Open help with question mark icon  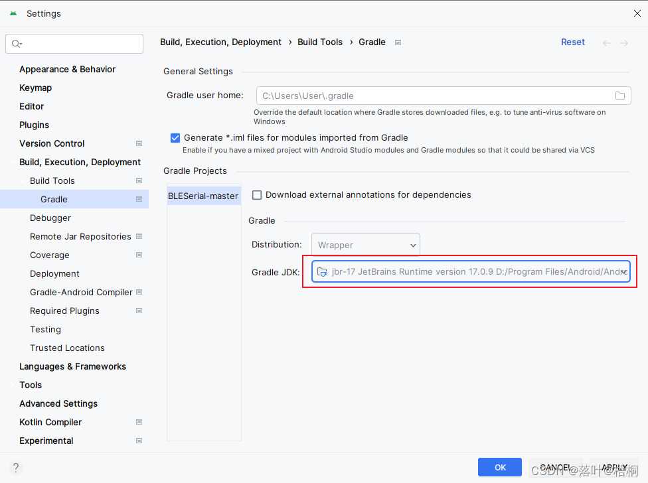16,468
